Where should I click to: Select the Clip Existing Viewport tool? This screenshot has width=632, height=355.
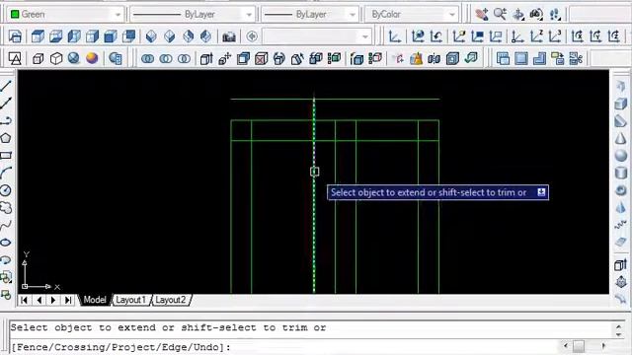tap(576, 59)
